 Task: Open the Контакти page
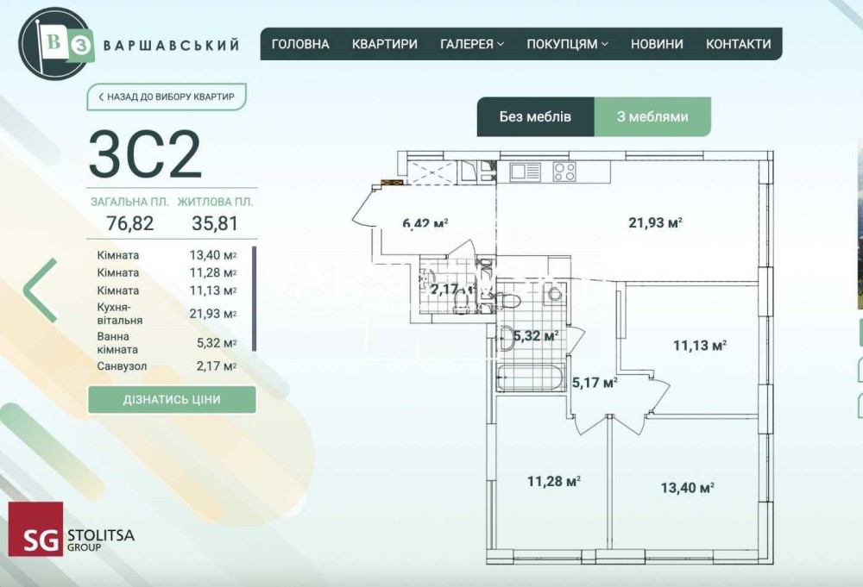[x=738, y=44]
